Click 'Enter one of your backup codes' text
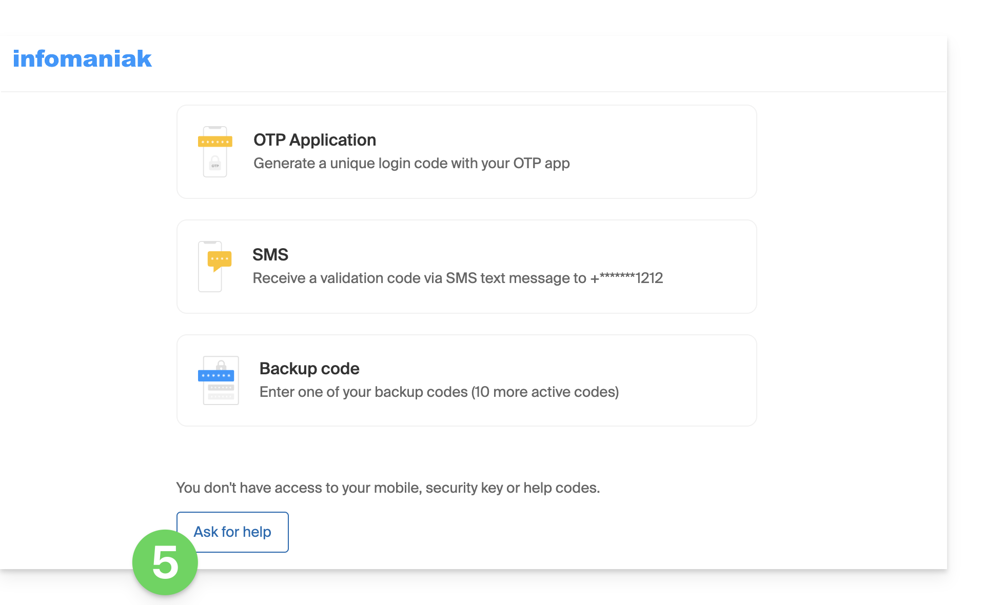This screenshot has height=605, width=983. [x=439, y=392]
